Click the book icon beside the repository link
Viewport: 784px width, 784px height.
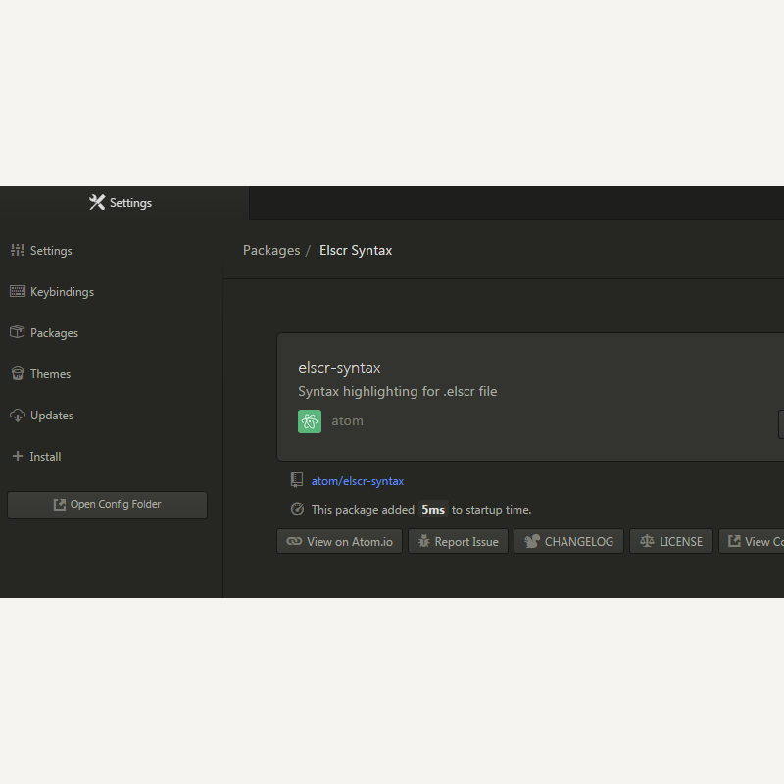[x=297, y=479]
